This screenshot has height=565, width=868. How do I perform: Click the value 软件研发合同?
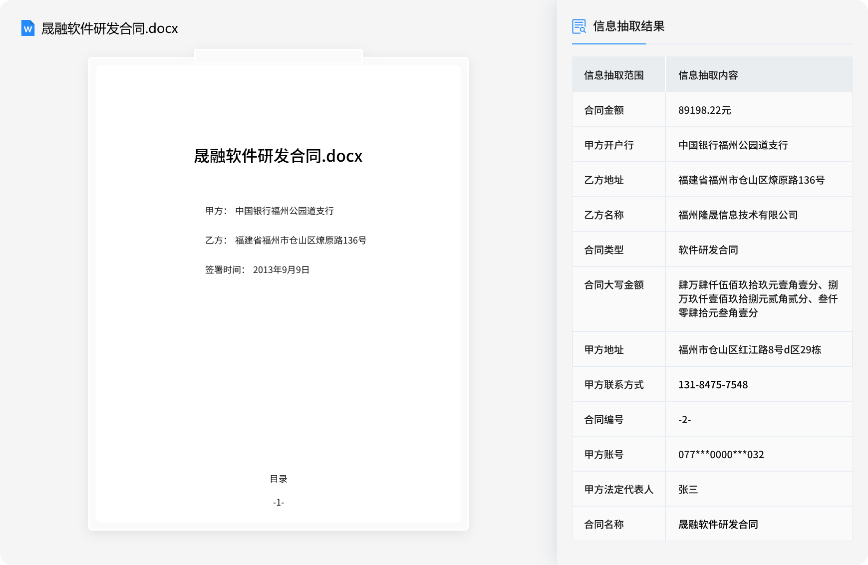click(708, 250)
